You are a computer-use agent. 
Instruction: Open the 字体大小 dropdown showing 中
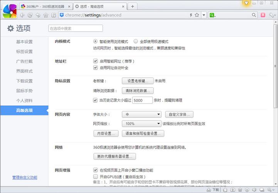click(x=142, y=115)
